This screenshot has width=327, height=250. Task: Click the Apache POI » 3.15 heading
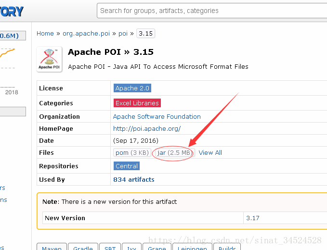click(x=111, y=52)
